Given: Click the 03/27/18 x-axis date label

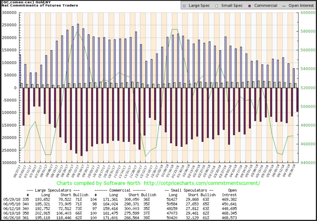Looking at the screenshot, I should (222, 171).
